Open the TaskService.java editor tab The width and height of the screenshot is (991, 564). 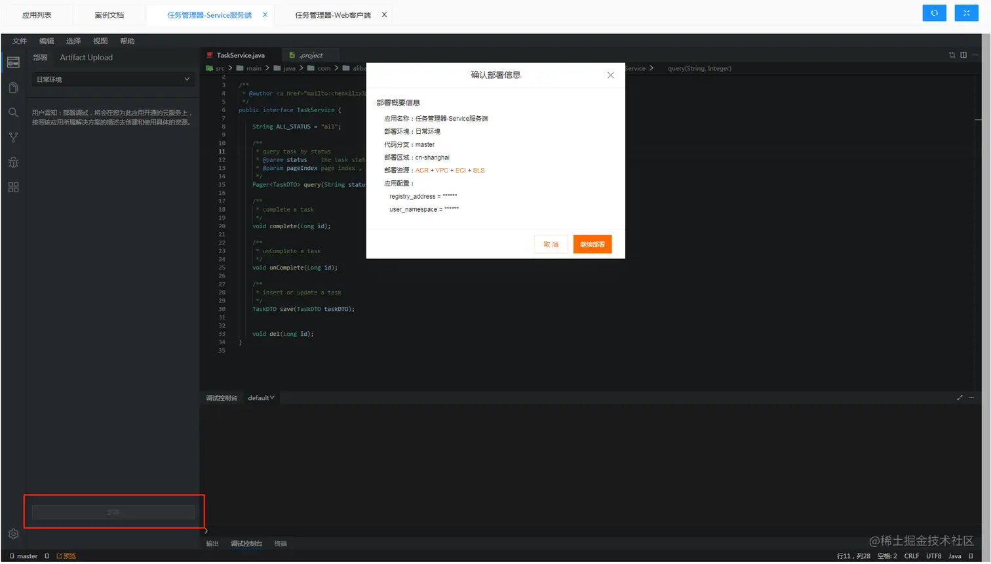point(241,55)
